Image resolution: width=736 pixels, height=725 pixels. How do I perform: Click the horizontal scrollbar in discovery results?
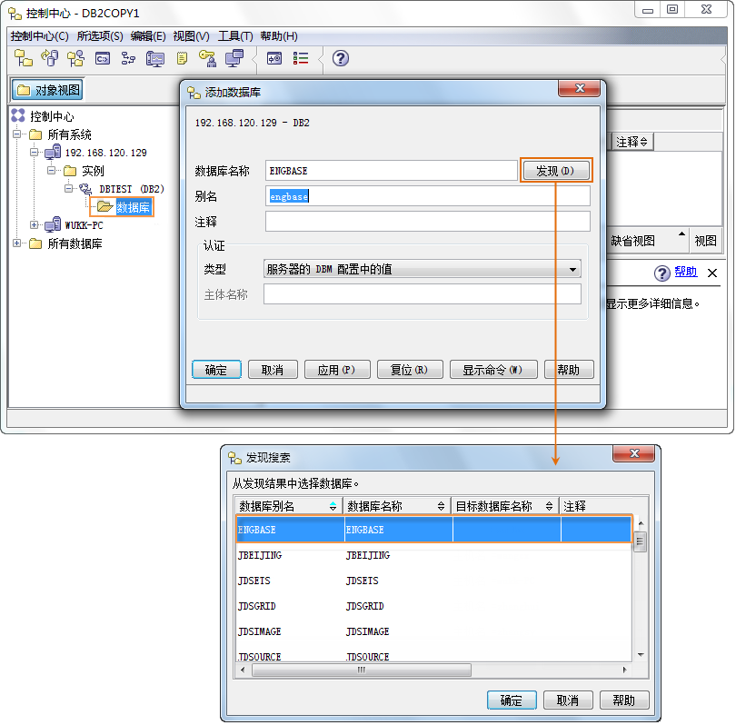click(x=361, y=670)
